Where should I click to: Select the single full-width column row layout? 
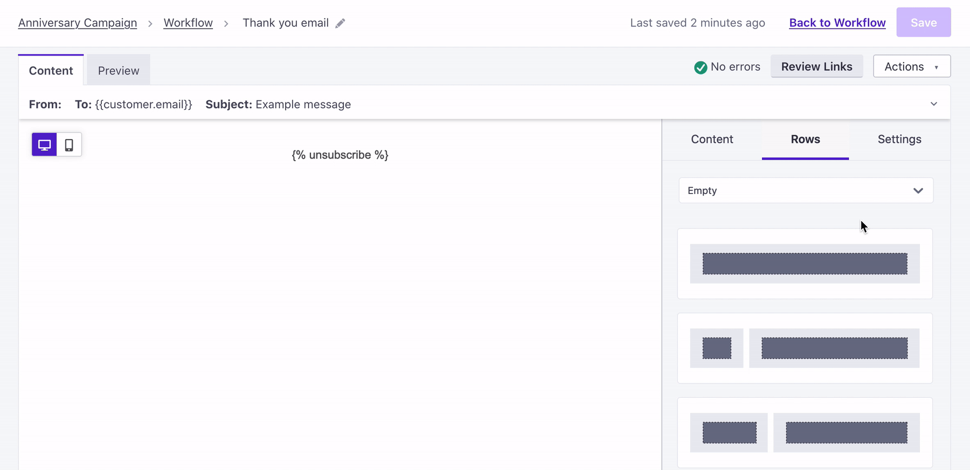tap(805, 264)
